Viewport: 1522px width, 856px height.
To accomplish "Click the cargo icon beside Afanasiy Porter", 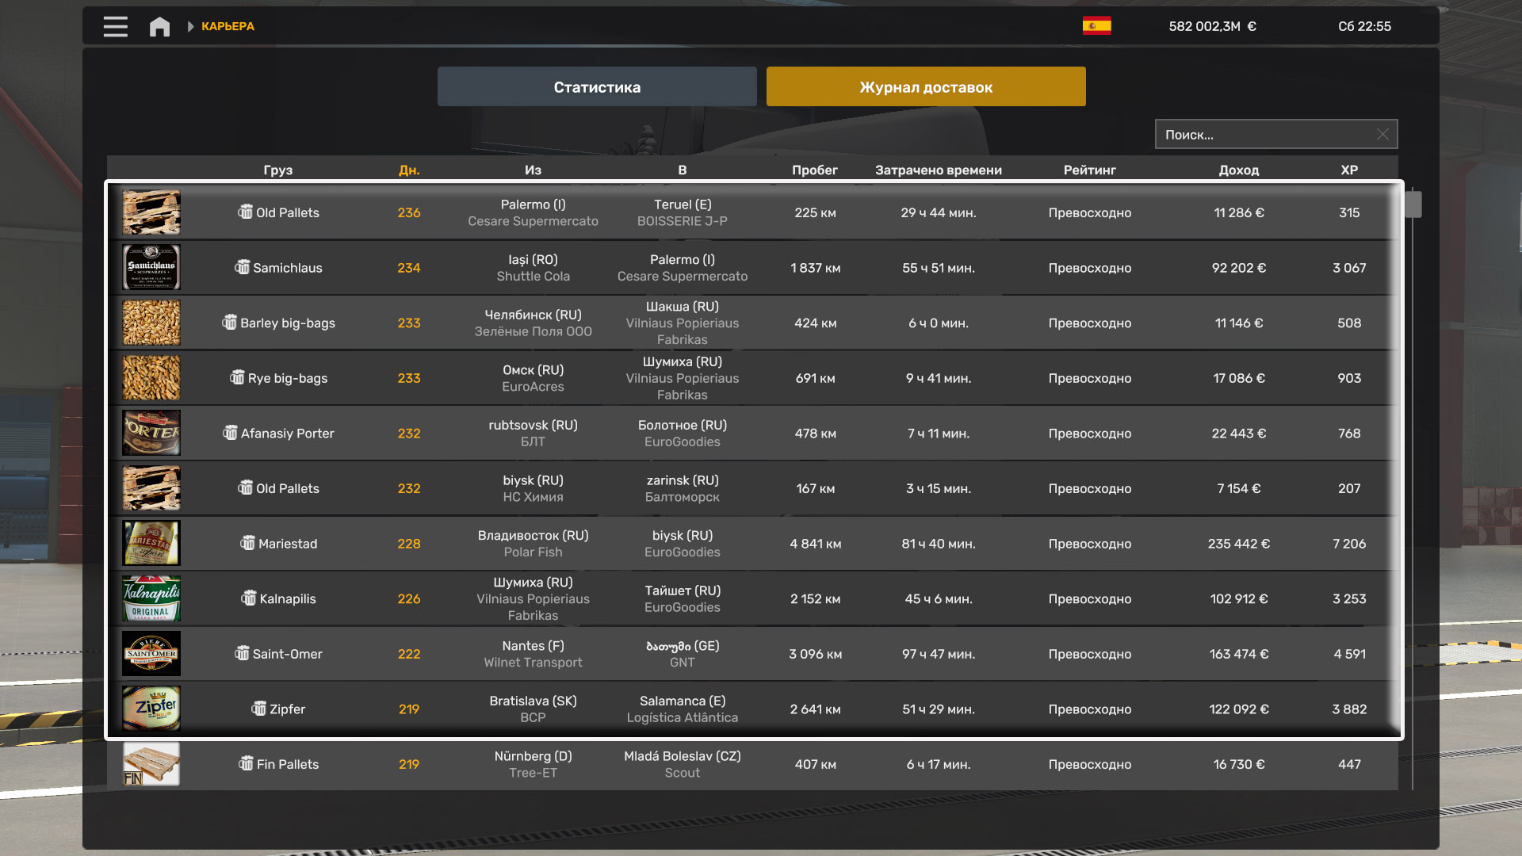I will tap(230, 433).
